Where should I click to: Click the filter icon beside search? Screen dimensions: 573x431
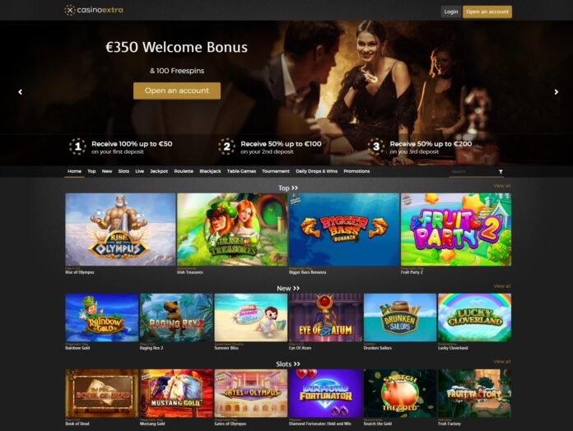click(x=501, y=172)
